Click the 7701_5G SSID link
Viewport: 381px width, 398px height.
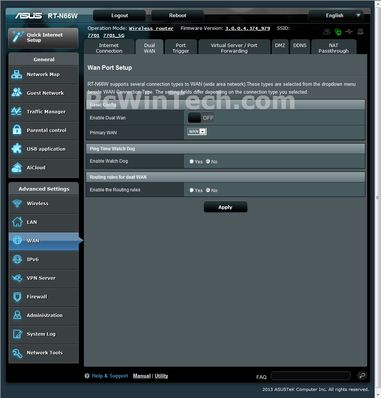(x=114, y=35)
